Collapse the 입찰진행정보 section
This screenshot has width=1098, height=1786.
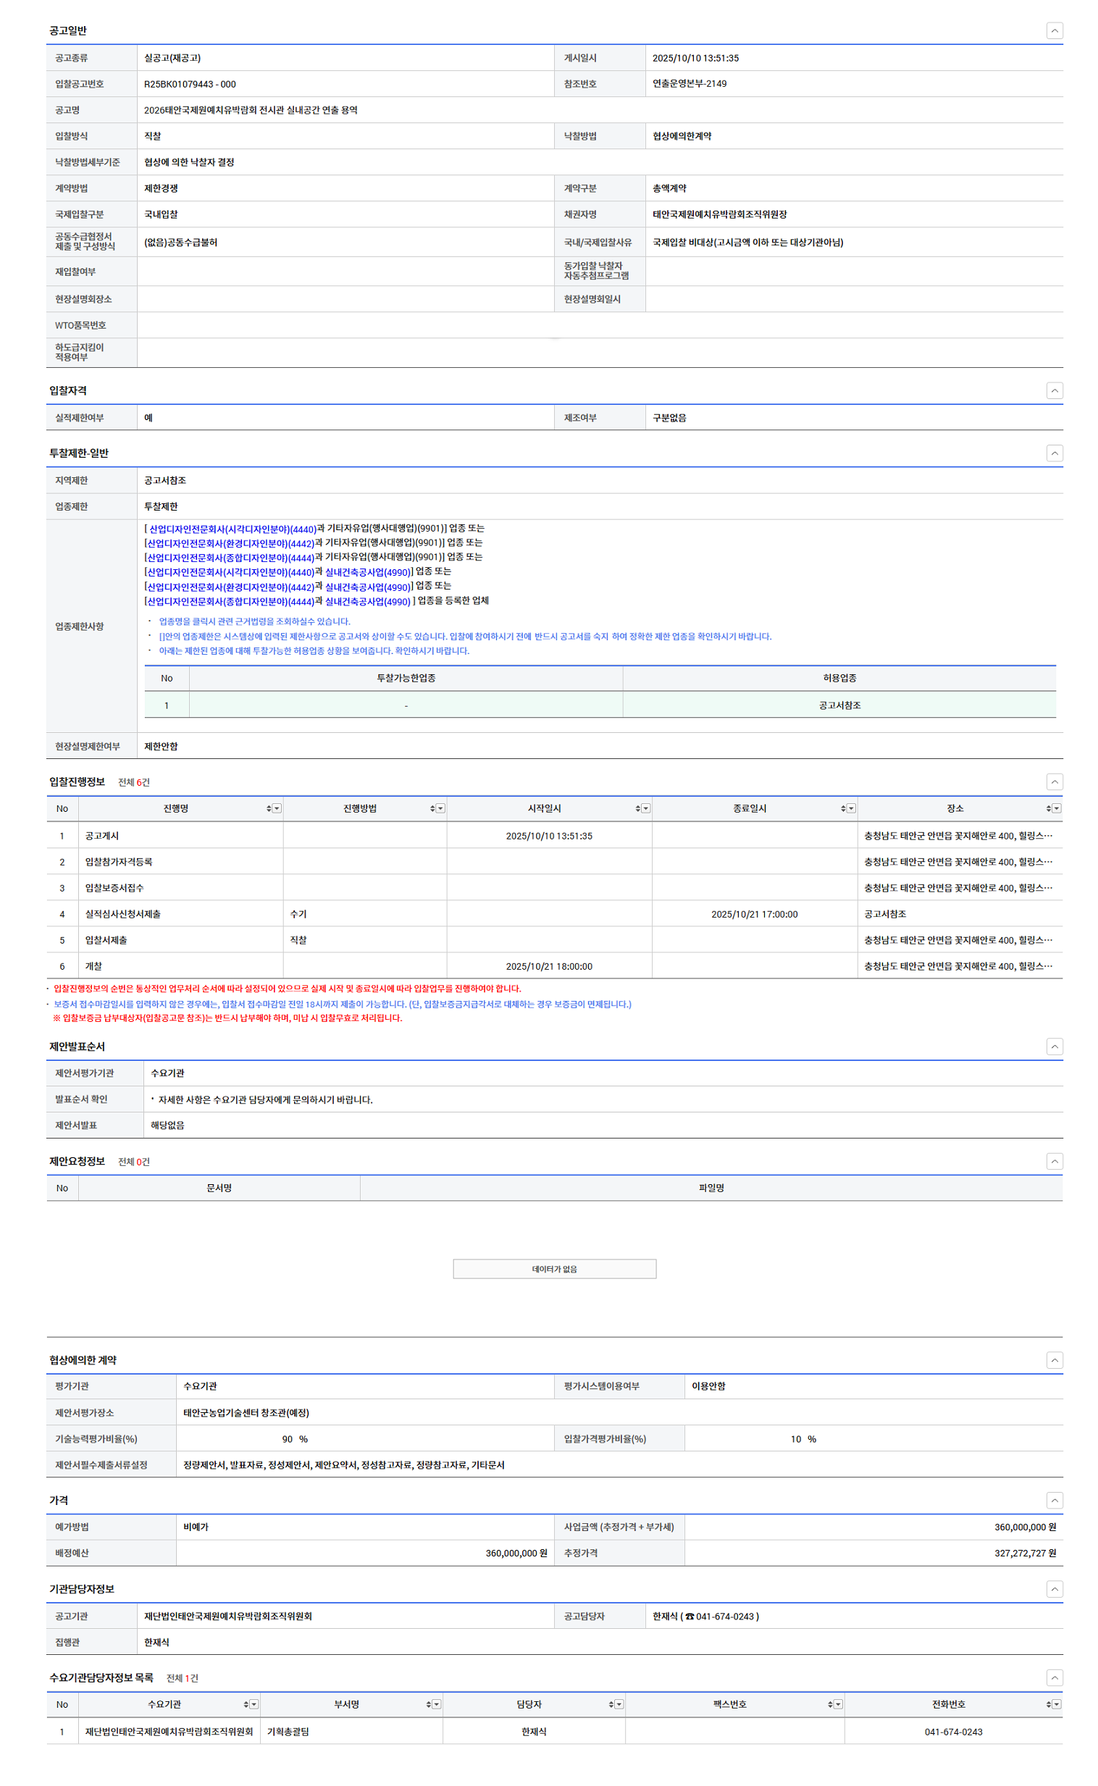coord(1054,782)
